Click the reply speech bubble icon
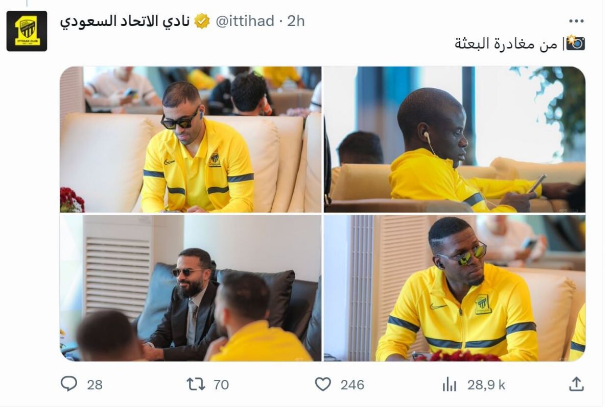 (68, 384)
